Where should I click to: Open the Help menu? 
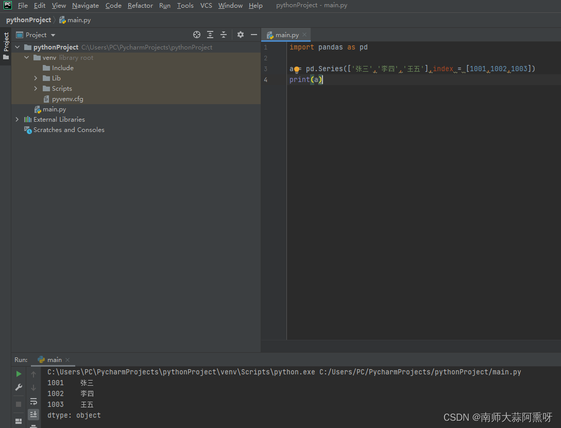tap(256, 5)
